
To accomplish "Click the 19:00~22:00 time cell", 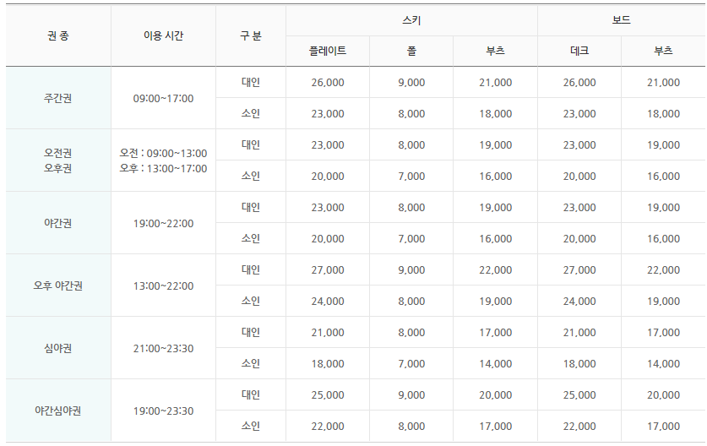I will (163, 223).
